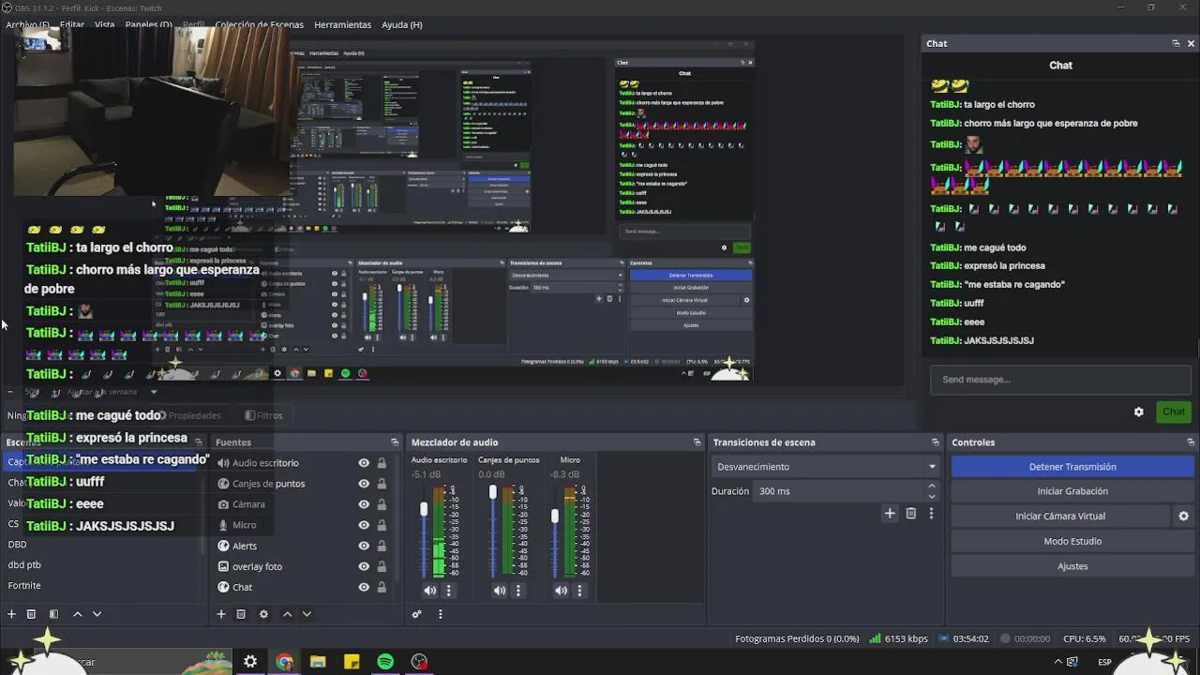Screen dimensions: 1200x675
Task: Adjust Canjes de puntos volume fader
Action: click(x=493, y=492)
